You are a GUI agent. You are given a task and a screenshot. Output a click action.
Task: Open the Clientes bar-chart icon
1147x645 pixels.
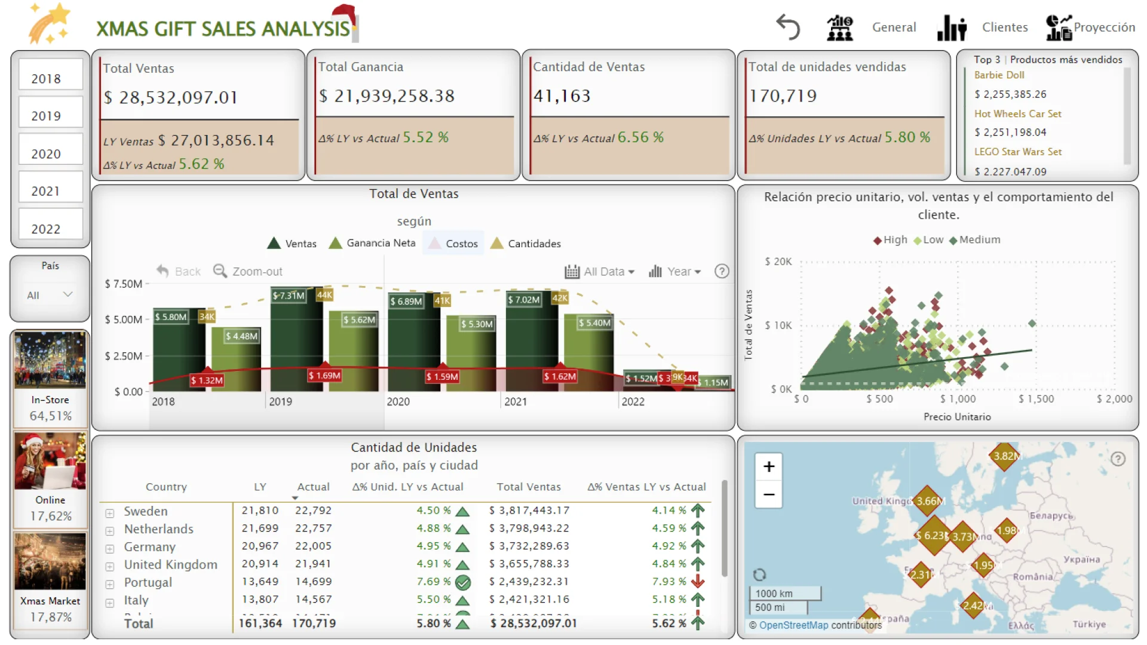coord(952,27)
